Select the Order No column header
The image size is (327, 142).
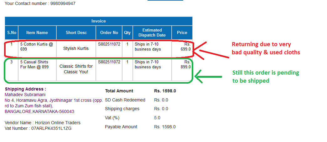tap(109, 32)
